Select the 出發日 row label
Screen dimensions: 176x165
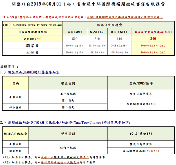[32, 53]
